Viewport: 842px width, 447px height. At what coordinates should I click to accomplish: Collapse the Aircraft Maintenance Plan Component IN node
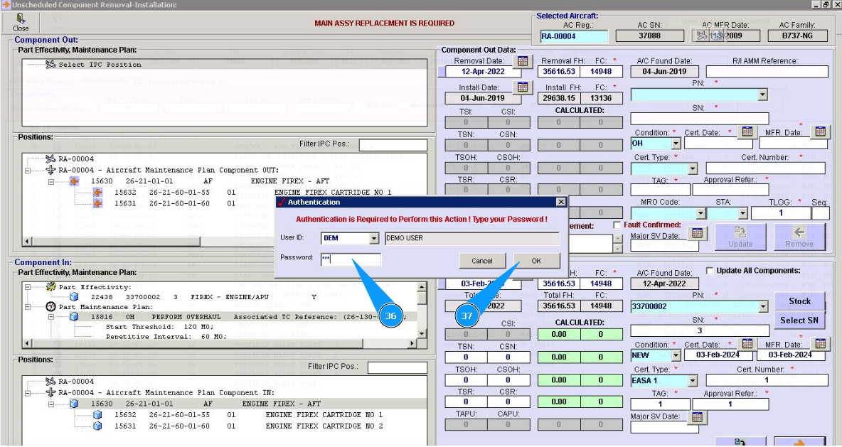[28, 393]
